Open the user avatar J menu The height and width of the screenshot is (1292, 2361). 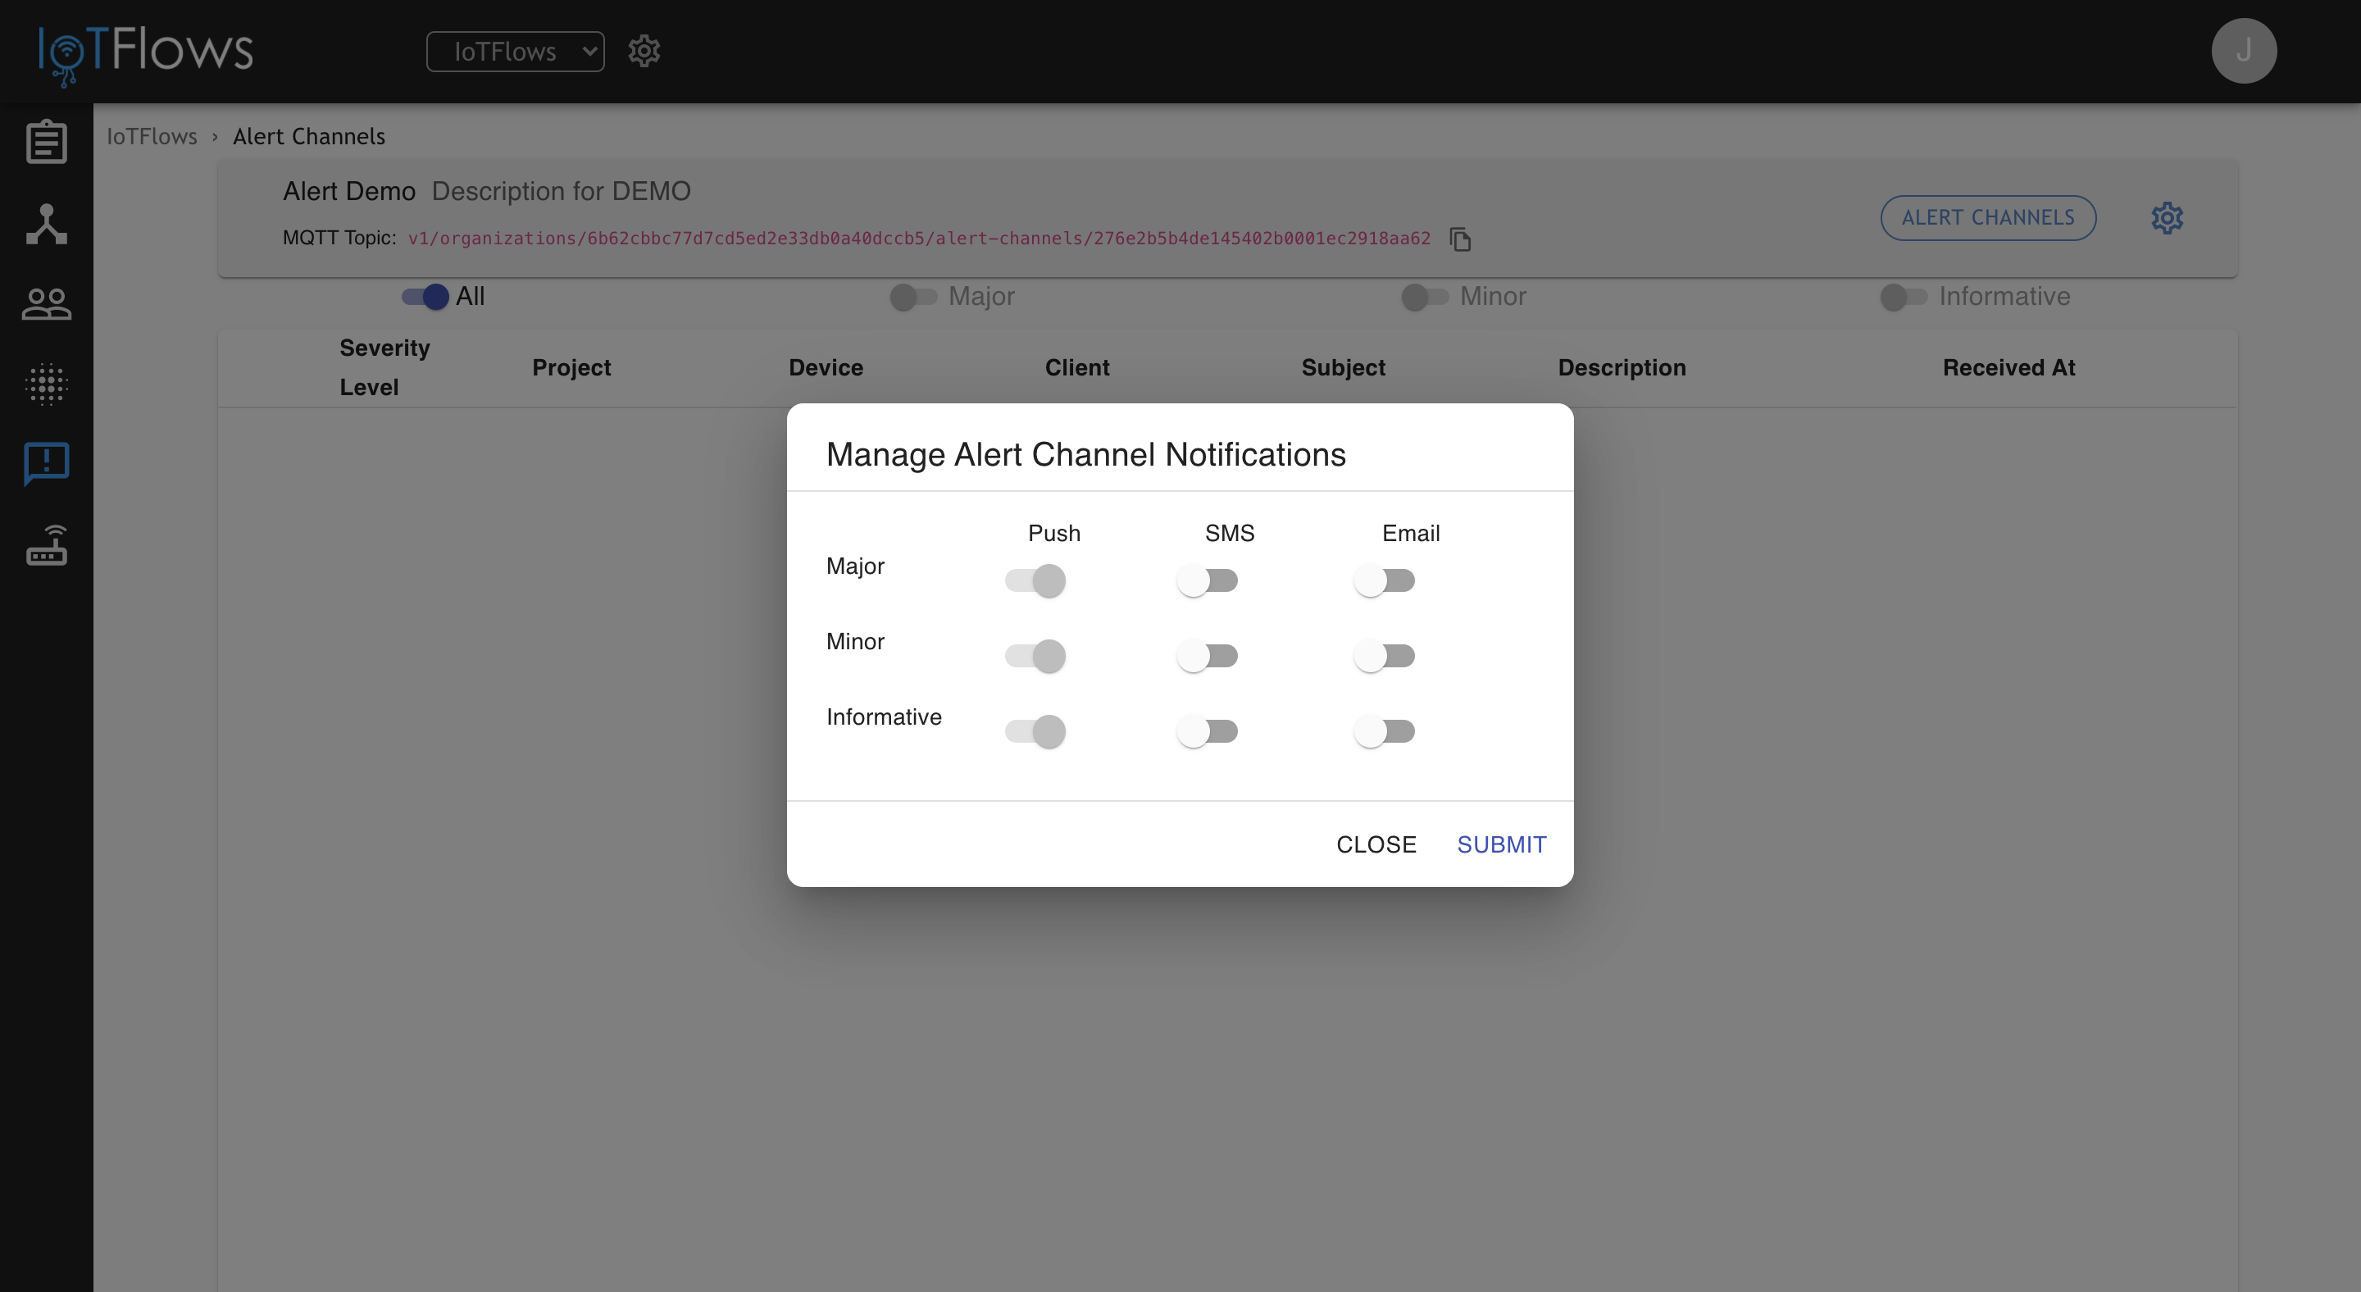pos(2243,52)
